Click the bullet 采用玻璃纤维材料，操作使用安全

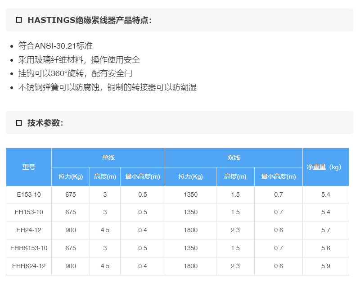79,60
